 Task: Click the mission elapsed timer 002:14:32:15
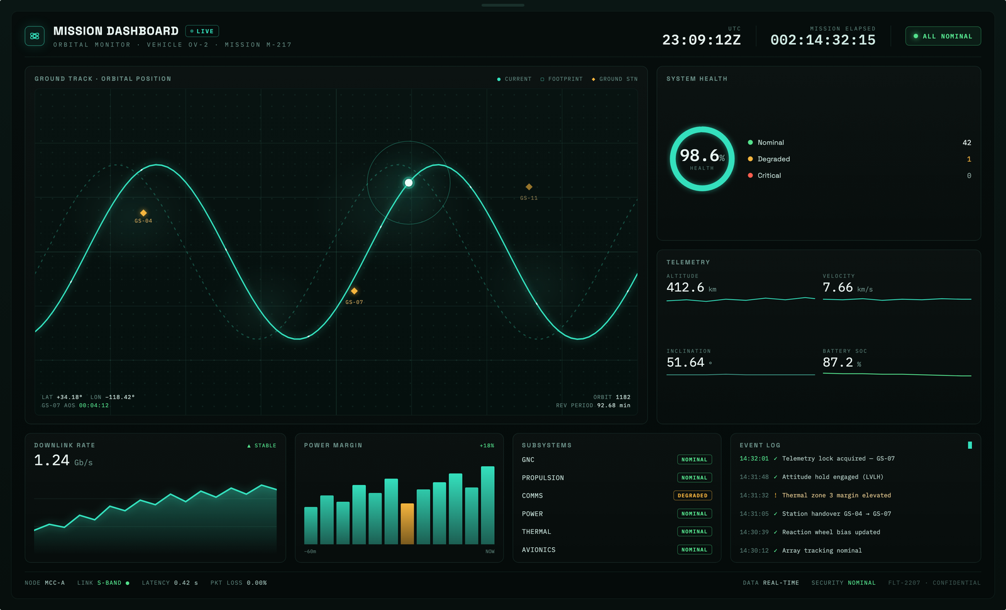point(823,40)
